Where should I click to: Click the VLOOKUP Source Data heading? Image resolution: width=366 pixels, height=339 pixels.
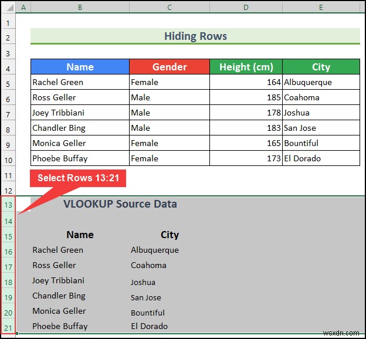click(x=120, y=204)
